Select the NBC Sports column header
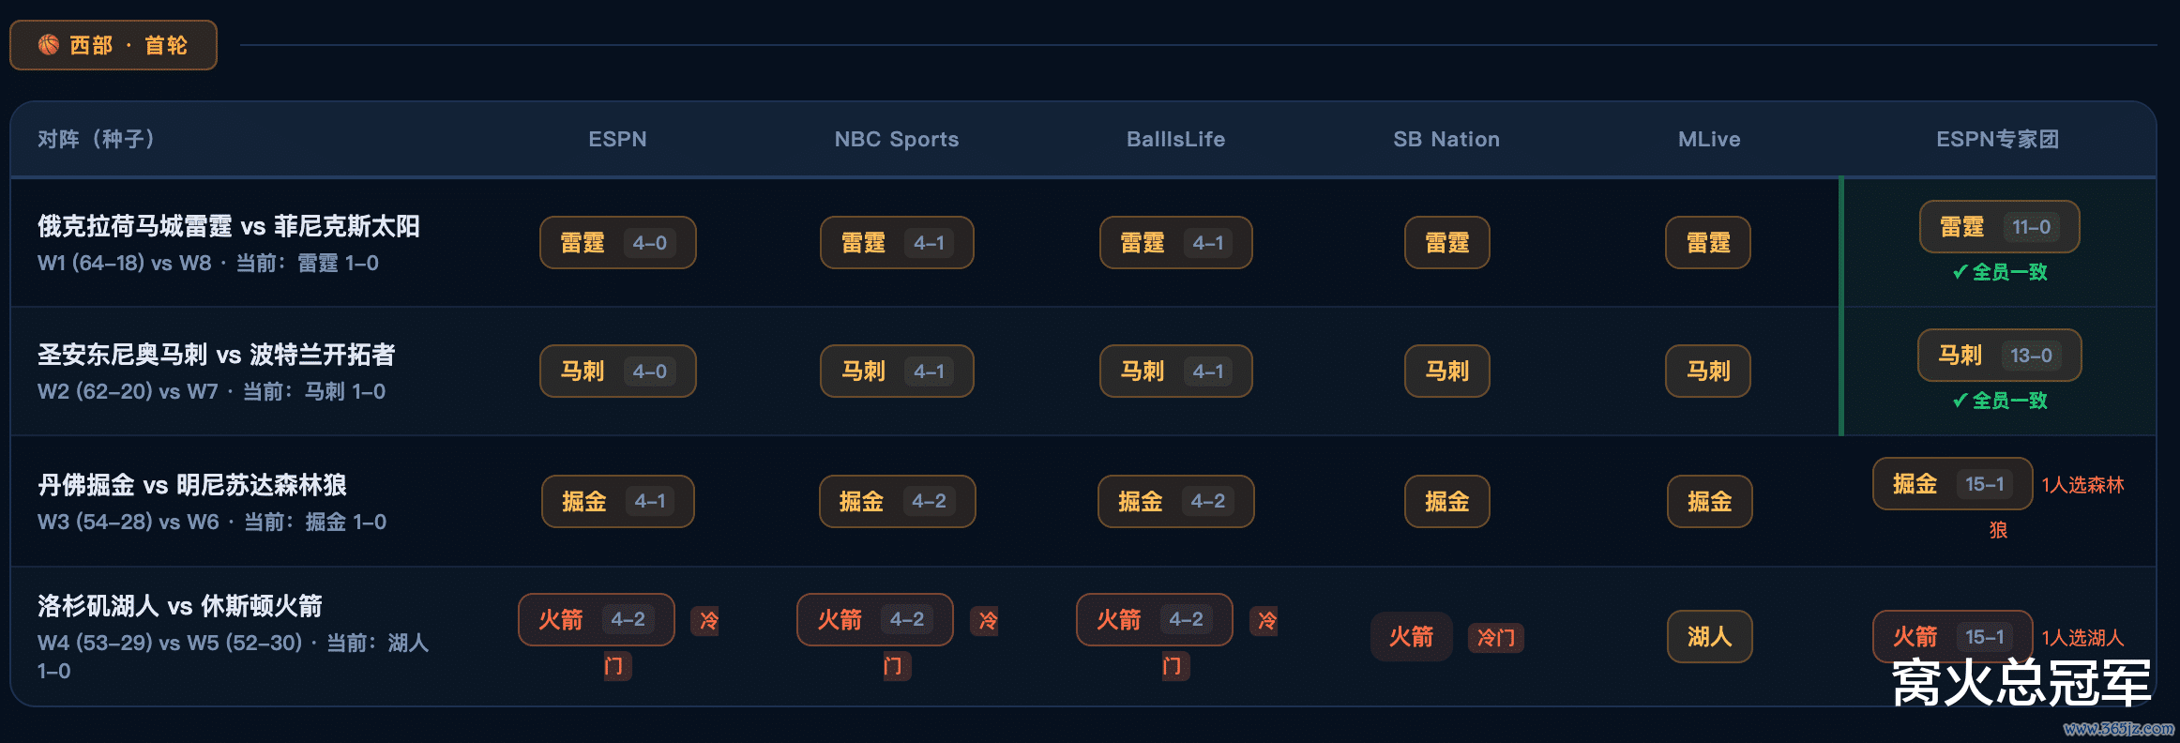This screenshot has height=743, width=2180. 897,140
